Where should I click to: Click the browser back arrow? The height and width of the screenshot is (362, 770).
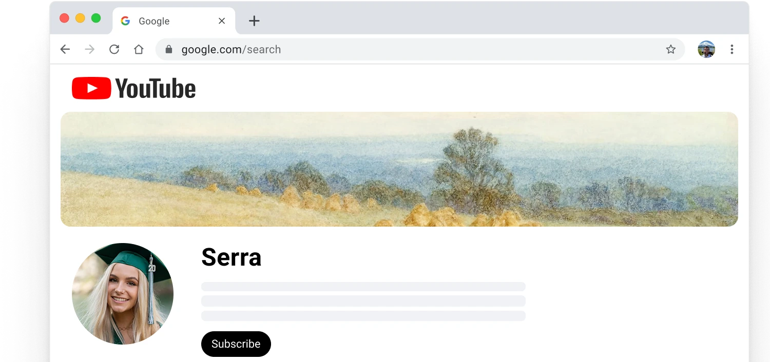coord(65,49)
